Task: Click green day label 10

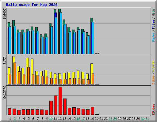Action: tap(51, 119)
